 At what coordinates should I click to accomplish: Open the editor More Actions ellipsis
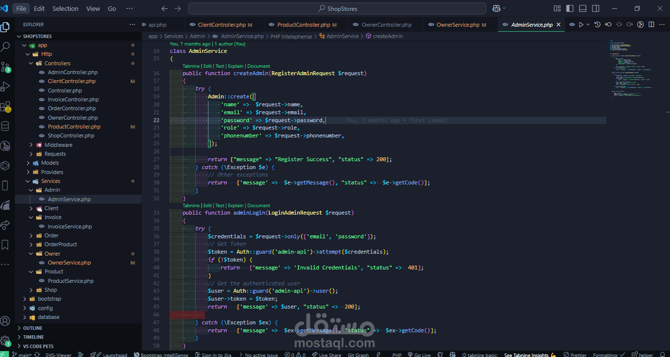(x=662, y=24)
